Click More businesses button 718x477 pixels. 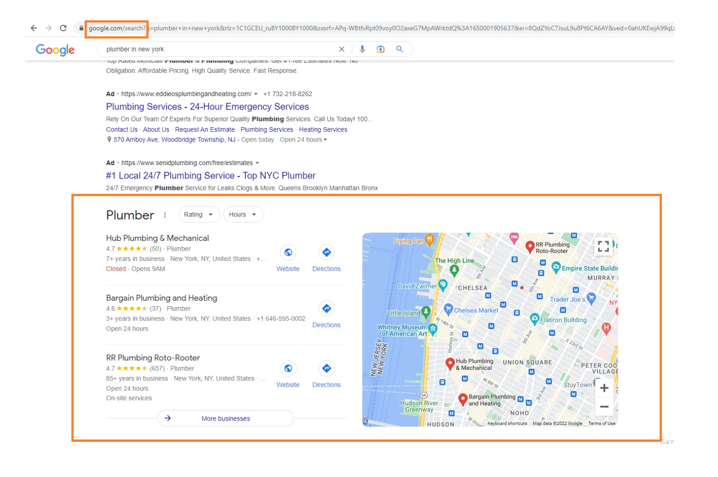pyautogui.click(x=226, y=418)
